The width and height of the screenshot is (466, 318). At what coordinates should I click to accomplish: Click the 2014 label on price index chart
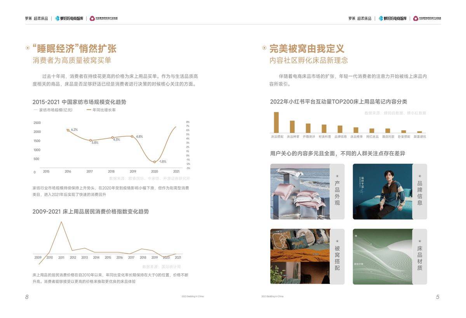pos(96,258)
